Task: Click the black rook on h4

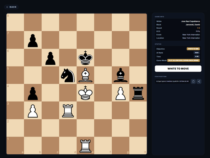Action: pyautogui.click(x=138, y=93)
